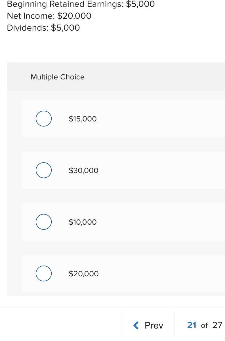Select the $15,000 radio button

43,119
